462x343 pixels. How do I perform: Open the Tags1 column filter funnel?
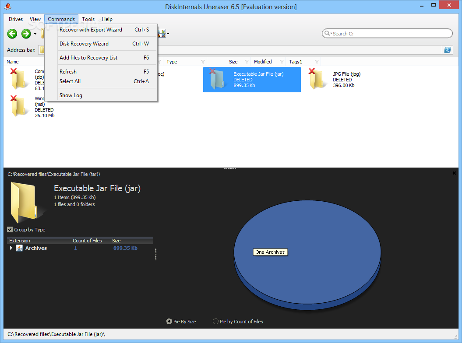click(317, 62)
